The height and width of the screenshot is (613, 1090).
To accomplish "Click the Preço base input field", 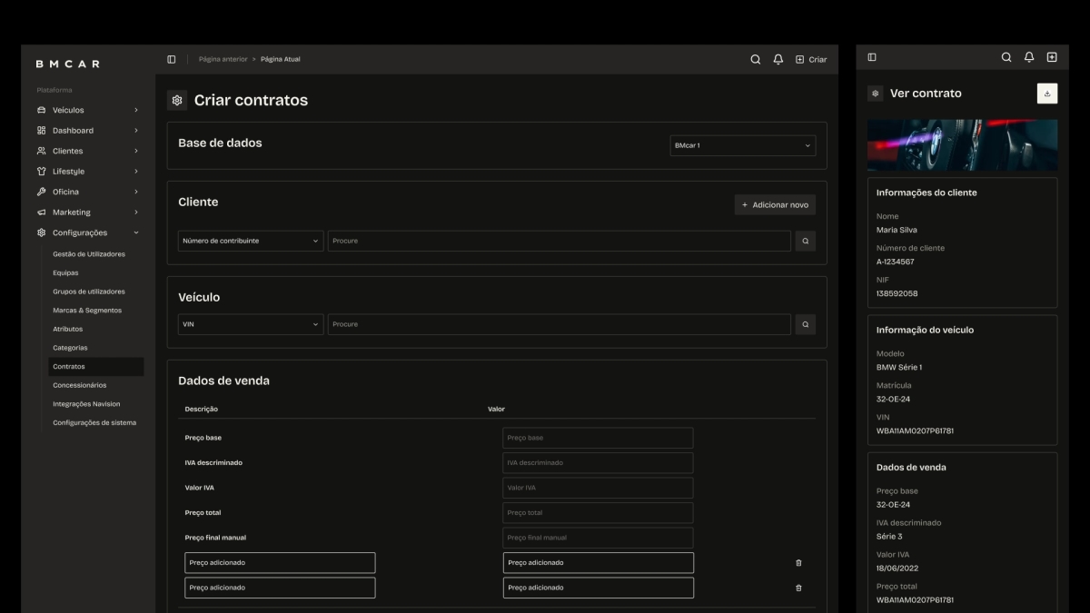I will pos(598,438).
